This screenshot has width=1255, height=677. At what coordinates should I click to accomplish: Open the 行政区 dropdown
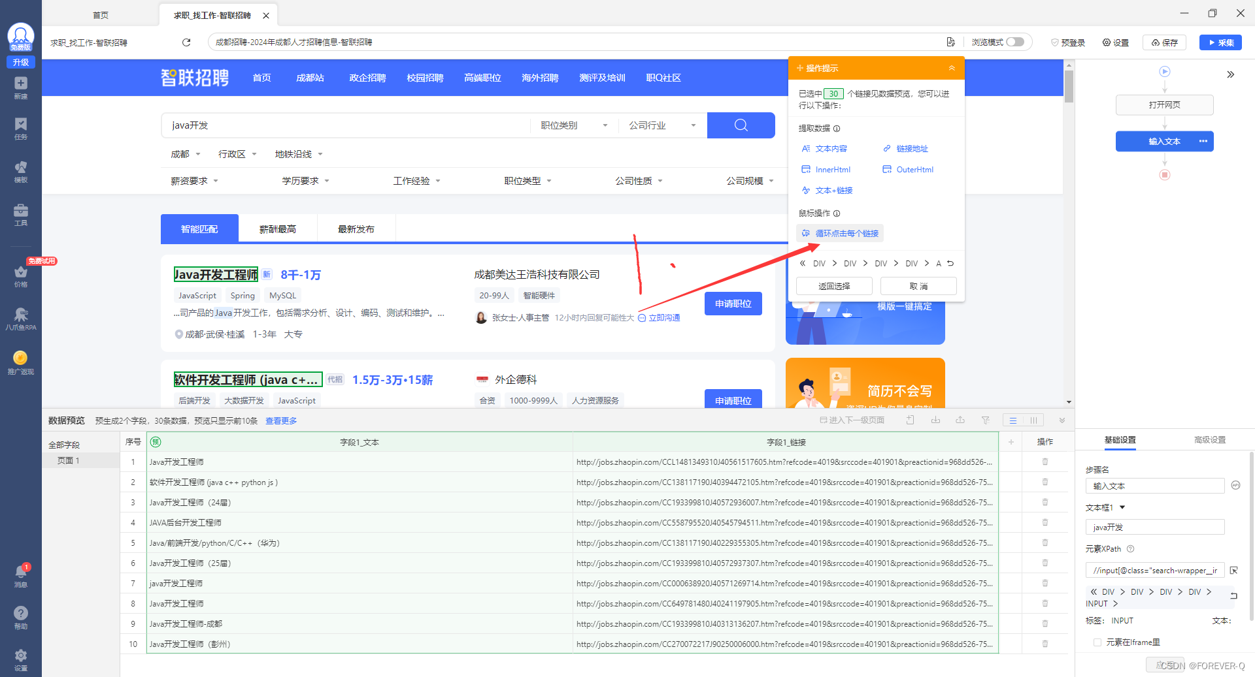point(237,155)
